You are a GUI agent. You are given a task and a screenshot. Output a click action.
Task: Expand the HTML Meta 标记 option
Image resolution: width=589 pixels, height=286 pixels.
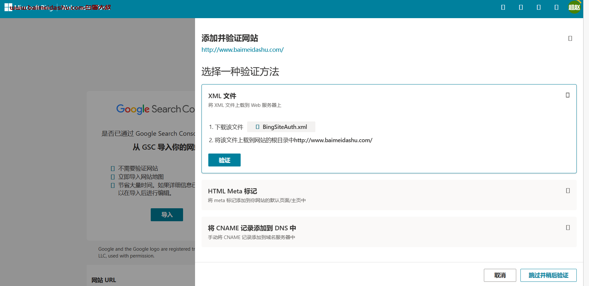click(x=568, y=191)
